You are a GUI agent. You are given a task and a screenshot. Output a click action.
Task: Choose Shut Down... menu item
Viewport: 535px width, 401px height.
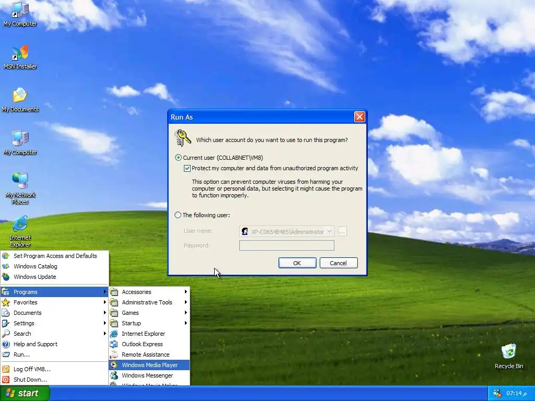[x=54, y=380]
